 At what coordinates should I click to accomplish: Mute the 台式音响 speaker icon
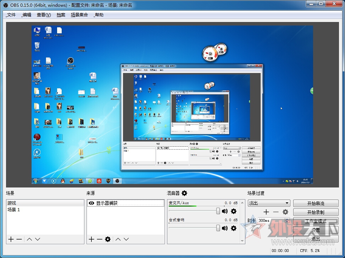coord(225,228)
